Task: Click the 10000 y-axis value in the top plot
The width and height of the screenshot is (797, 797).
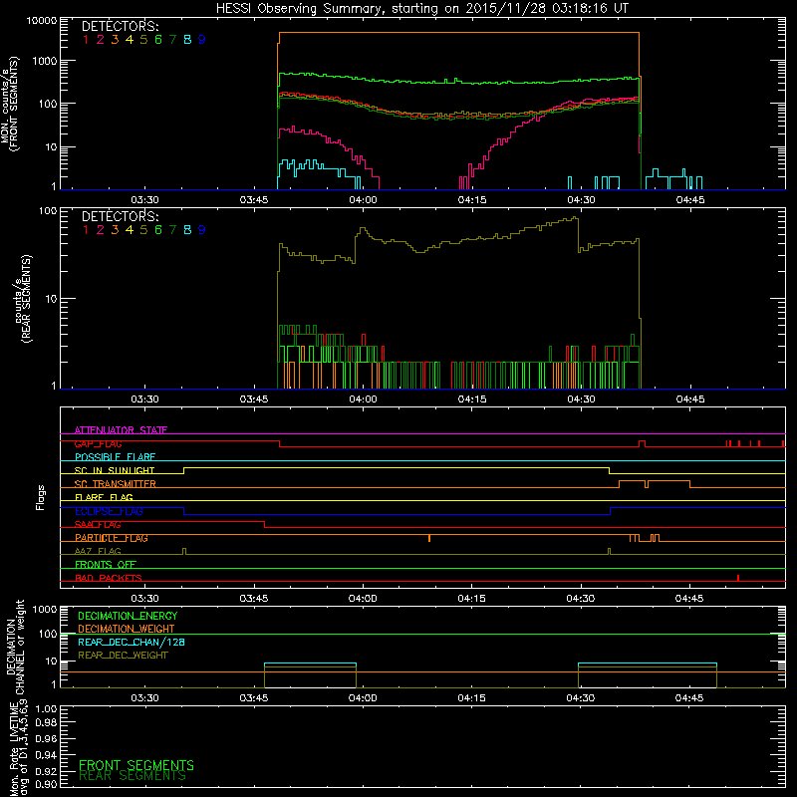Action: pyautogui.click(x=42, y=21)
